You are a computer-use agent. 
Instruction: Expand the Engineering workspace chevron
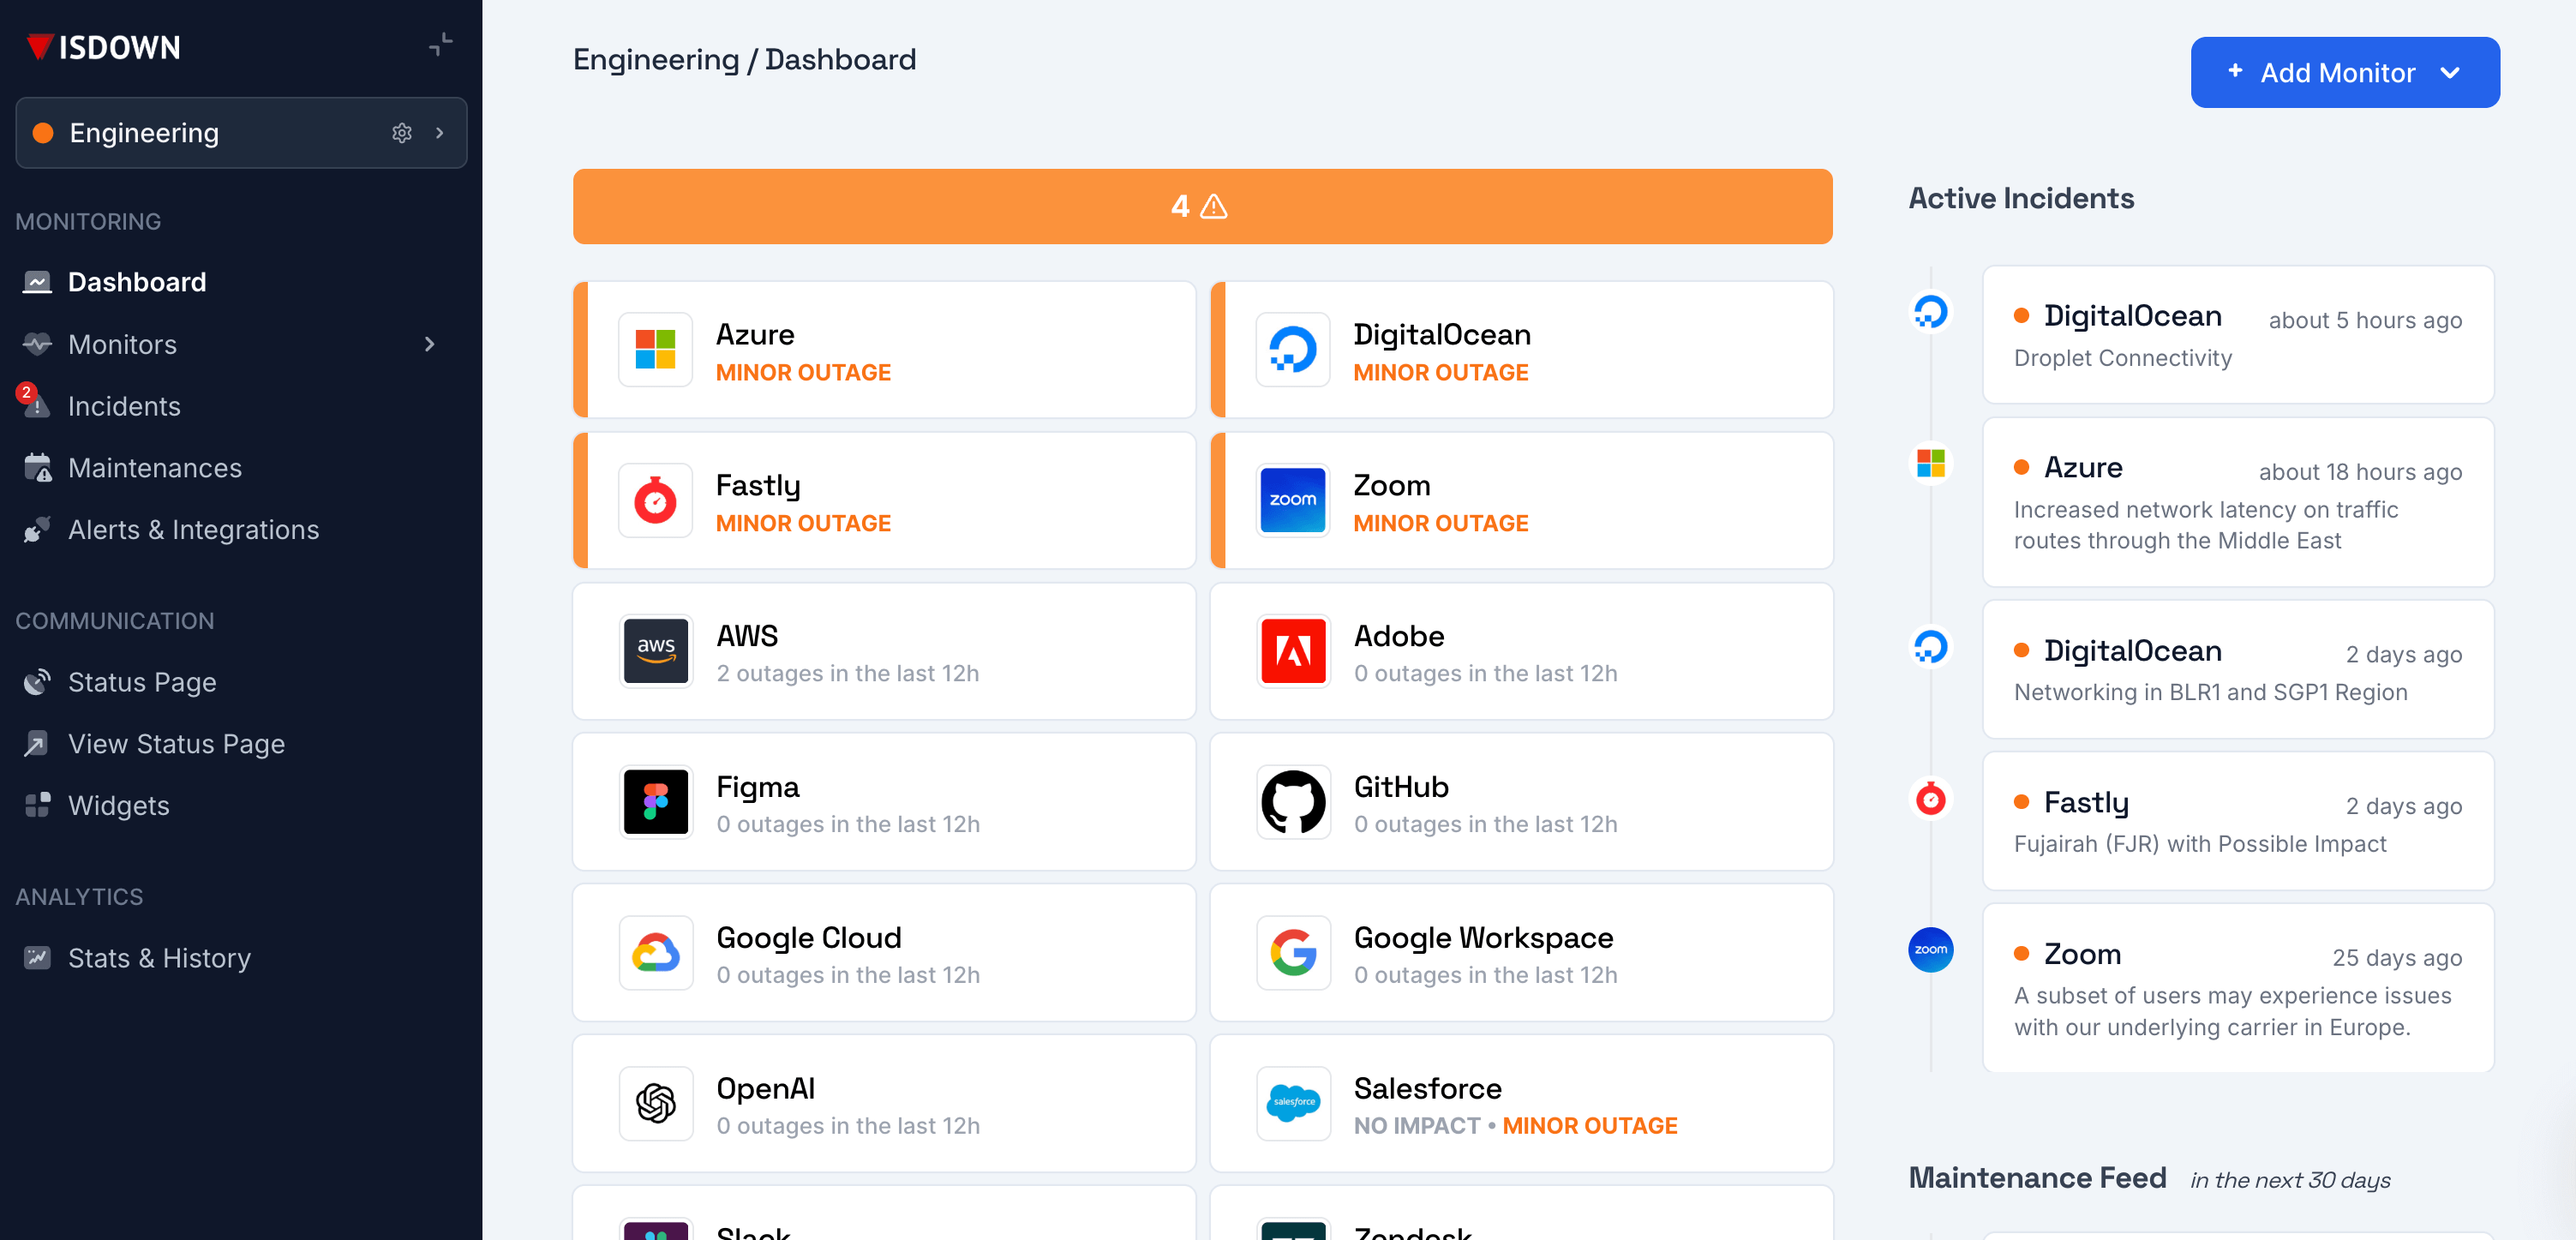pyautogui.click(x=439, y=133)
